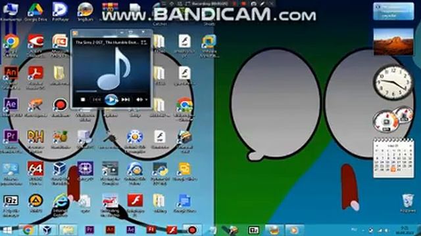Switch to media player in taskbar
Screen dimensions: 421x236
pos(294,230)
